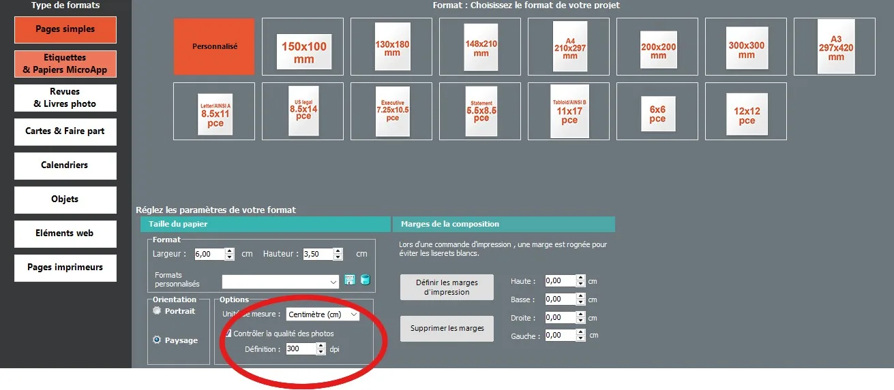Select the Personnalisé format tile
This screenshot has width=894, height=390.
[x=214, y=46]
